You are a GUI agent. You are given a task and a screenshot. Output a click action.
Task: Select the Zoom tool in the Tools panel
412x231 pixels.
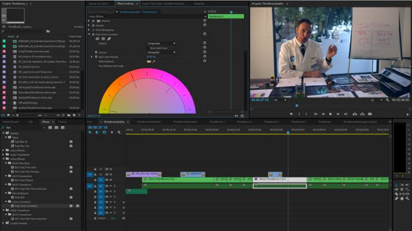(408, 199)
